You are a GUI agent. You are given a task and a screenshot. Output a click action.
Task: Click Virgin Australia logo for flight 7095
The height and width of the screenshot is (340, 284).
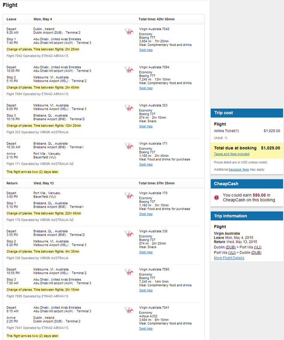point(129,272)
